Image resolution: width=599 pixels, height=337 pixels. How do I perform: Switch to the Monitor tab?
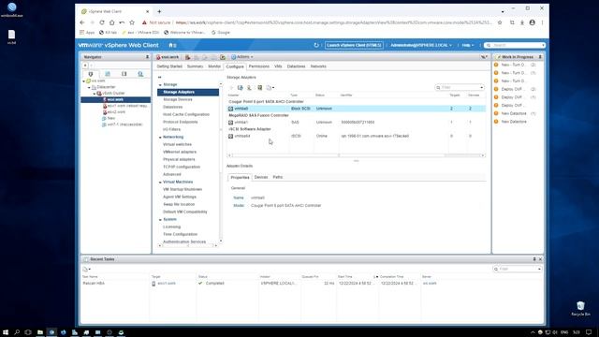pos(214,66)
